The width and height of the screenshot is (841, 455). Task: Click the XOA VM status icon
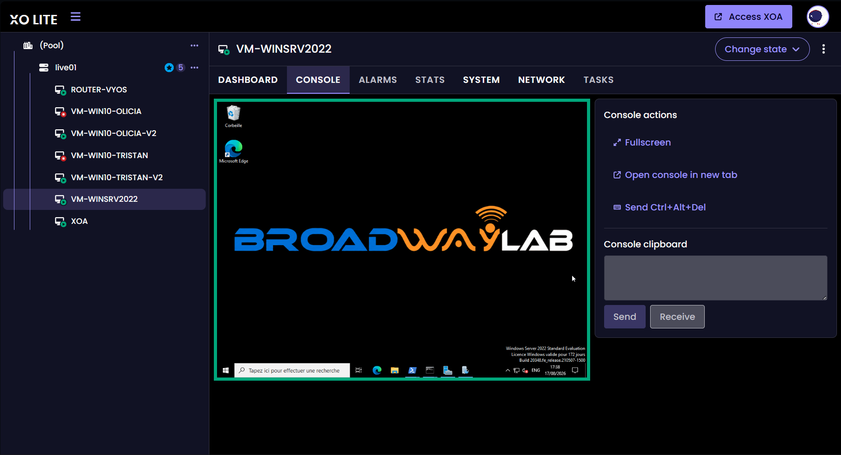point(60,222)
